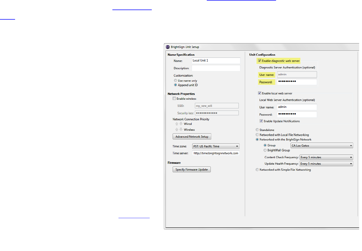Choose Networked with the BrightSign Network
Viewport: 362px width, 251px height.
(257, 140)
